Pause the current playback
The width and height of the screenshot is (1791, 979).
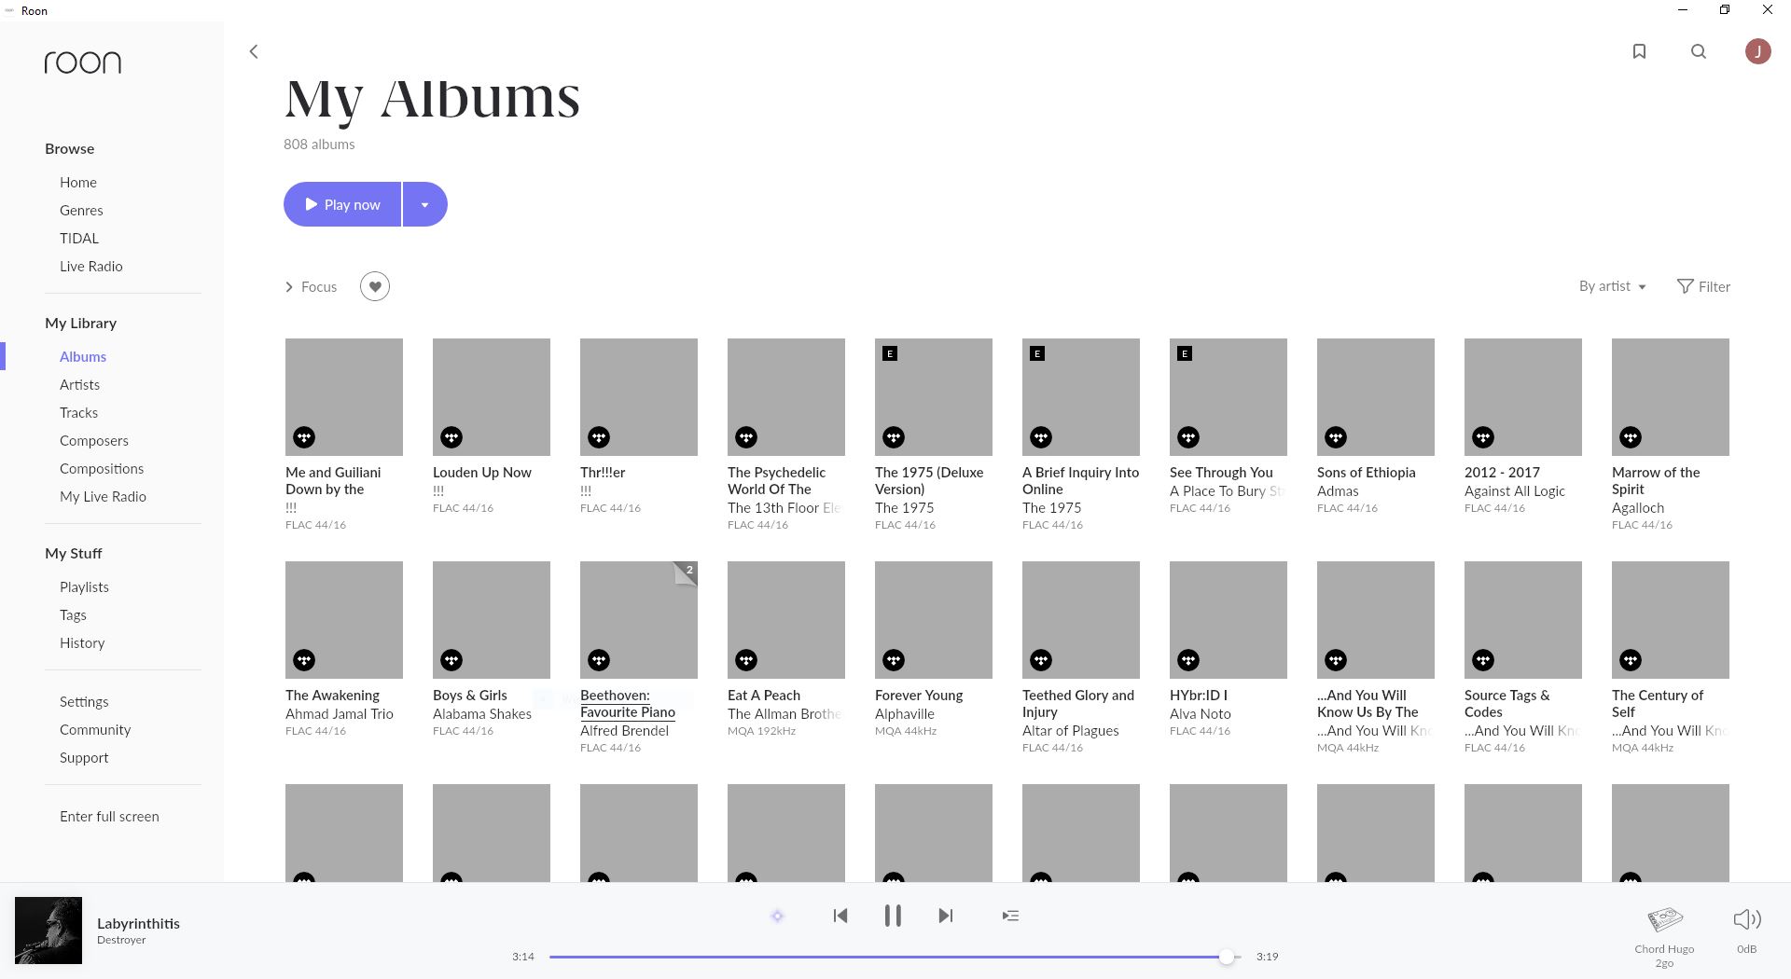pos(893,916)
